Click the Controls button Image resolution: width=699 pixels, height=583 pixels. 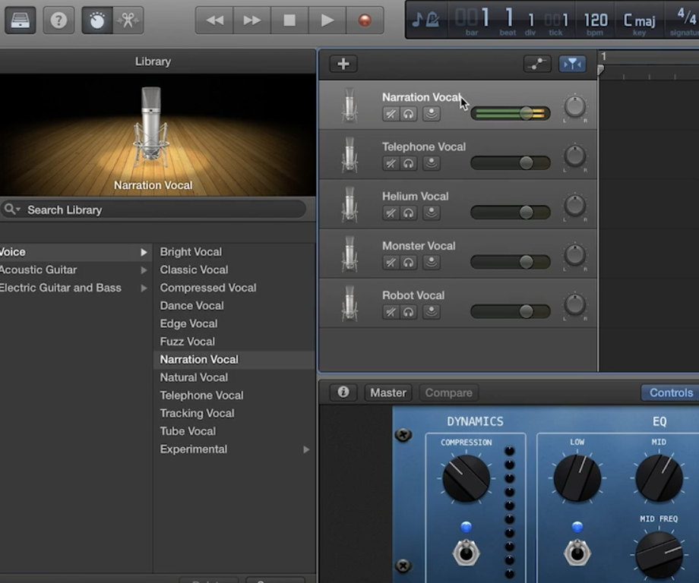(x=670, y=392)
